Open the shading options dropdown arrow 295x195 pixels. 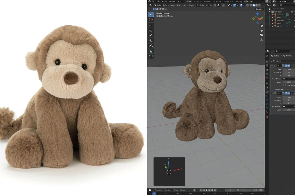point(262,5)
